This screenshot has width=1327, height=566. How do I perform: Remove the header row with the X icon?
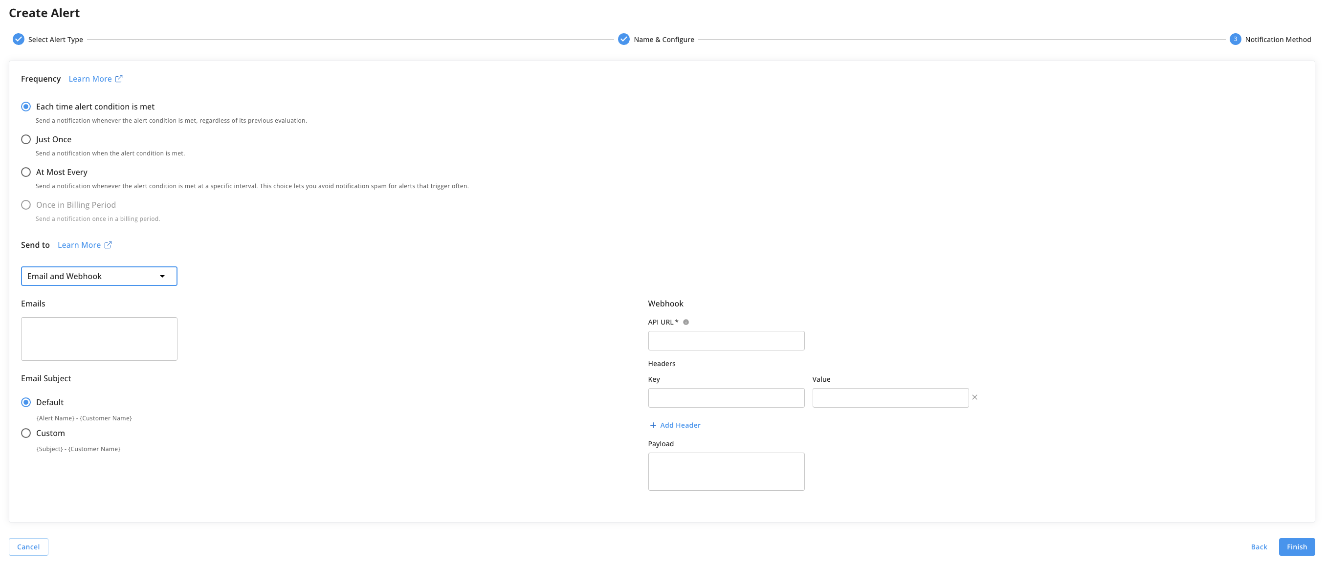coord(974,397)
